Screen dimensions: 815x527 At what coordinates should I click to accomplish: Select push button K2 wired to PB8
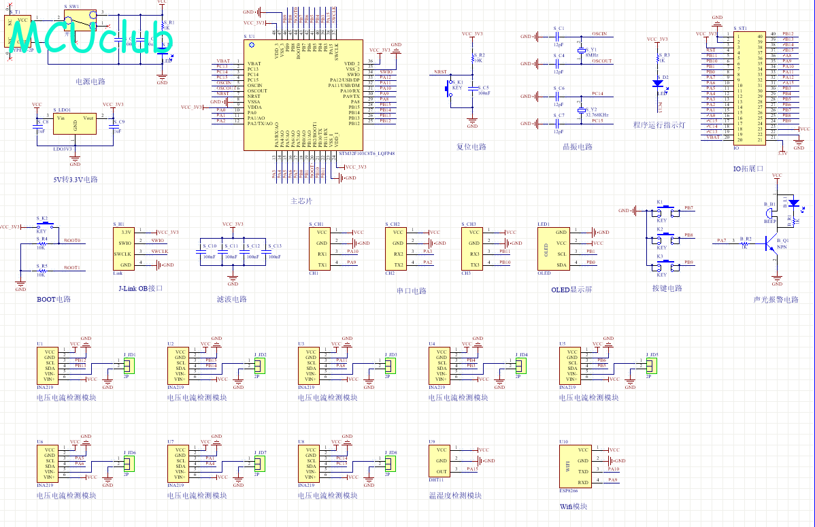click(665, 239)
